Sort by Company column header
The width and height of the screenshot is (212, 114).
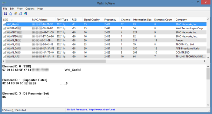pos(190,20)
